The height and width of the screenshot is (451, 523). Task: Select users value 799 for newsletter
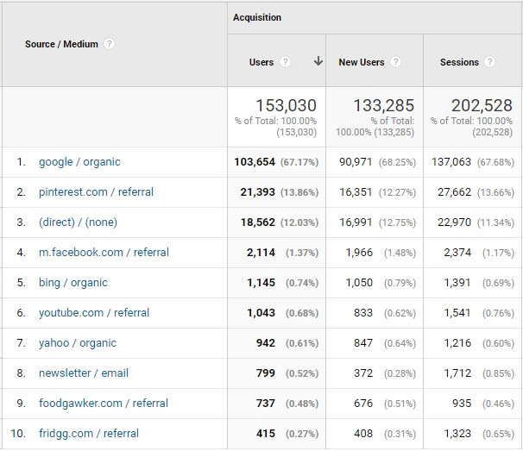(266, 373)
